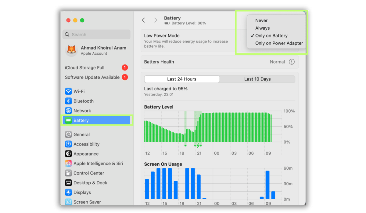Click the Desktop & Dock icon

[68, 183]
